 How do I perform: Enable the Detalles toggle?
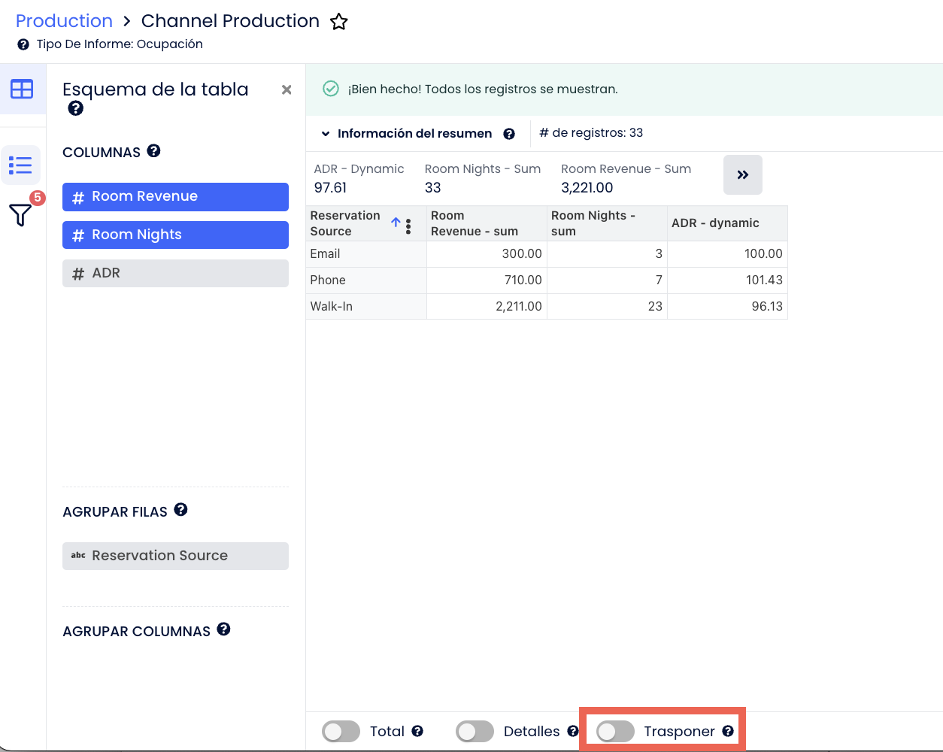(475, 732)
